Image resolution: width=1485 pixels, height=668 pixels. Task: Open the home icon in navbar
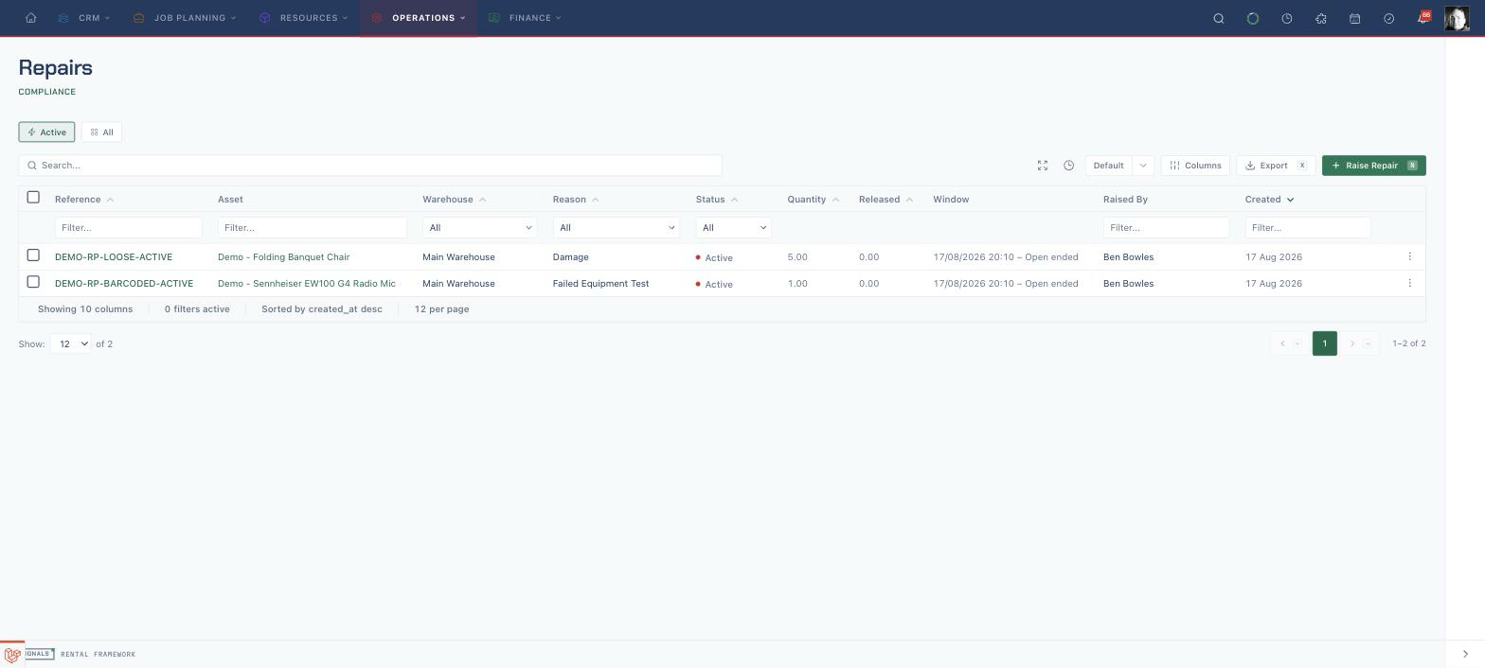pyautogui.click(x=30, y=18)
